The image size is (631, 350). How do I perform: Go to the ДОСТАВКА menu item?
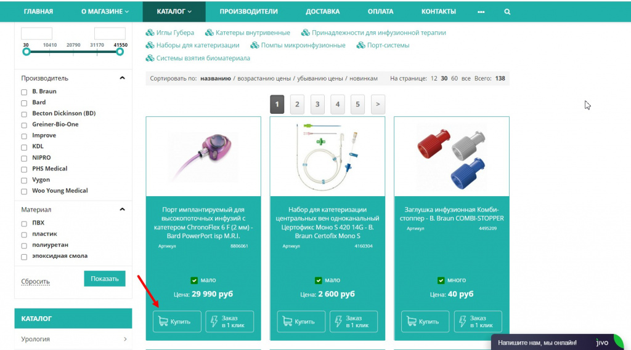(323, 12)
